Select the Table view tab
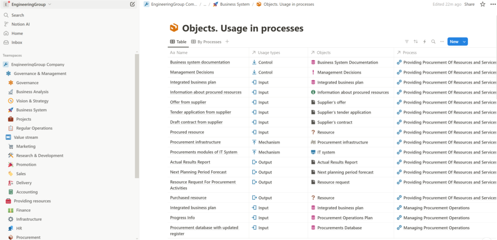 178,42
